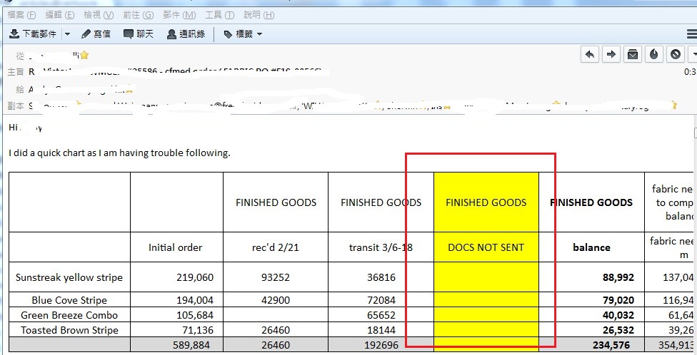Expand the 標籤 tag dropdown

pyautogui.click(x=243, y=34)
